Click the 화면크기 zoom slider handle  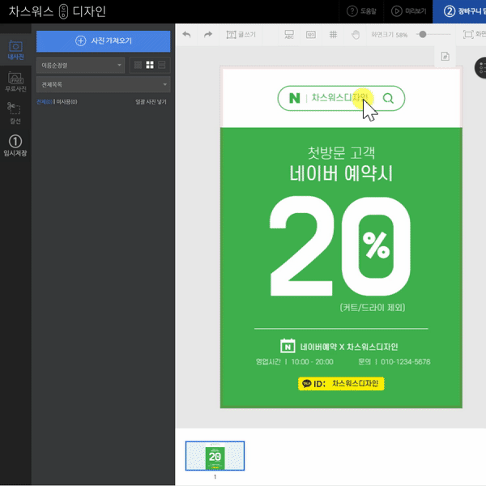[x=423, y=34]
